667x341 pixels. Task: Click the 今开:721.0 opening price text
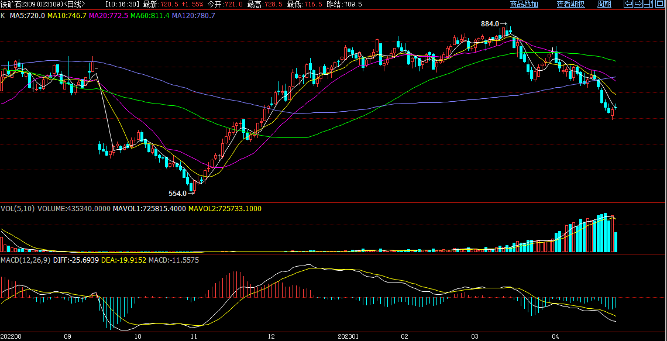coord(225,4)
